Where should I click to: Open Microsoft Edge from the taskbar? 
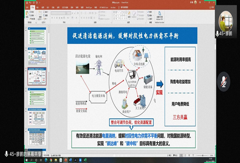coord(46,160)
